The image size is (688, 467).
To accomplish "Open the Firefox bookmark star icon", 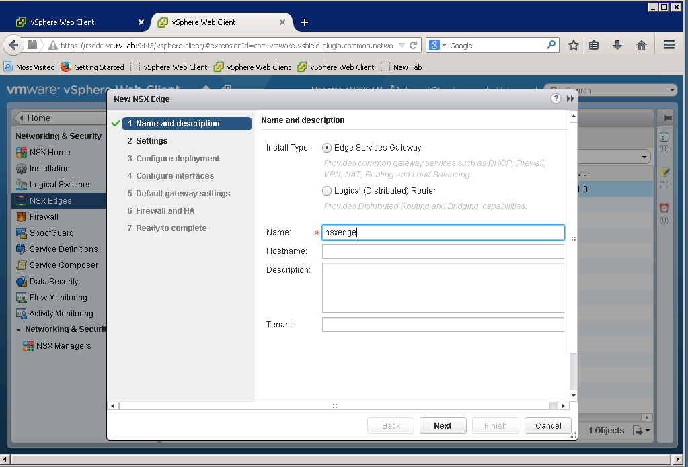I will pos(574,45).
